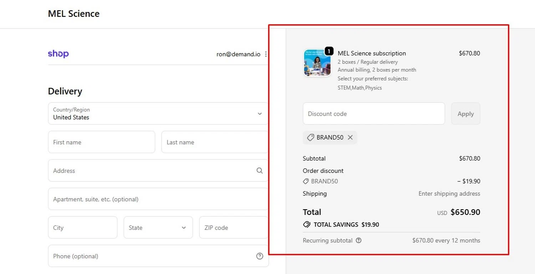The height and width of the screenshot is (274, 535).
Task: Open the account options three-dot menu
Action: point(266,54)
